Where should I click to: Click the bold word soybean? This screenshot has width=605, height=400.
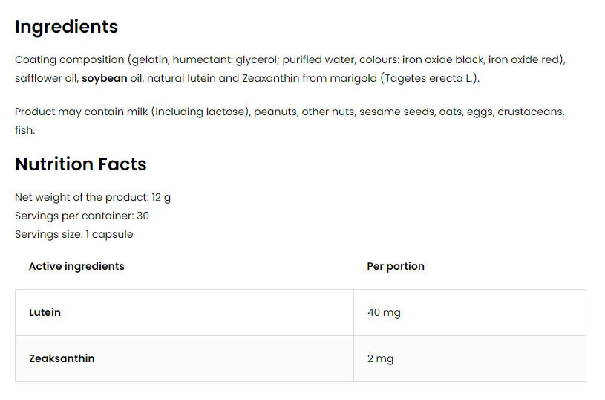coord(104,78)
